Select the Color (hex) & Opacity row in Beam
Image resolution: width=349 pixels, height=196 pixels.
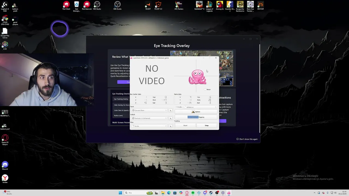click(x=121, y=110)
